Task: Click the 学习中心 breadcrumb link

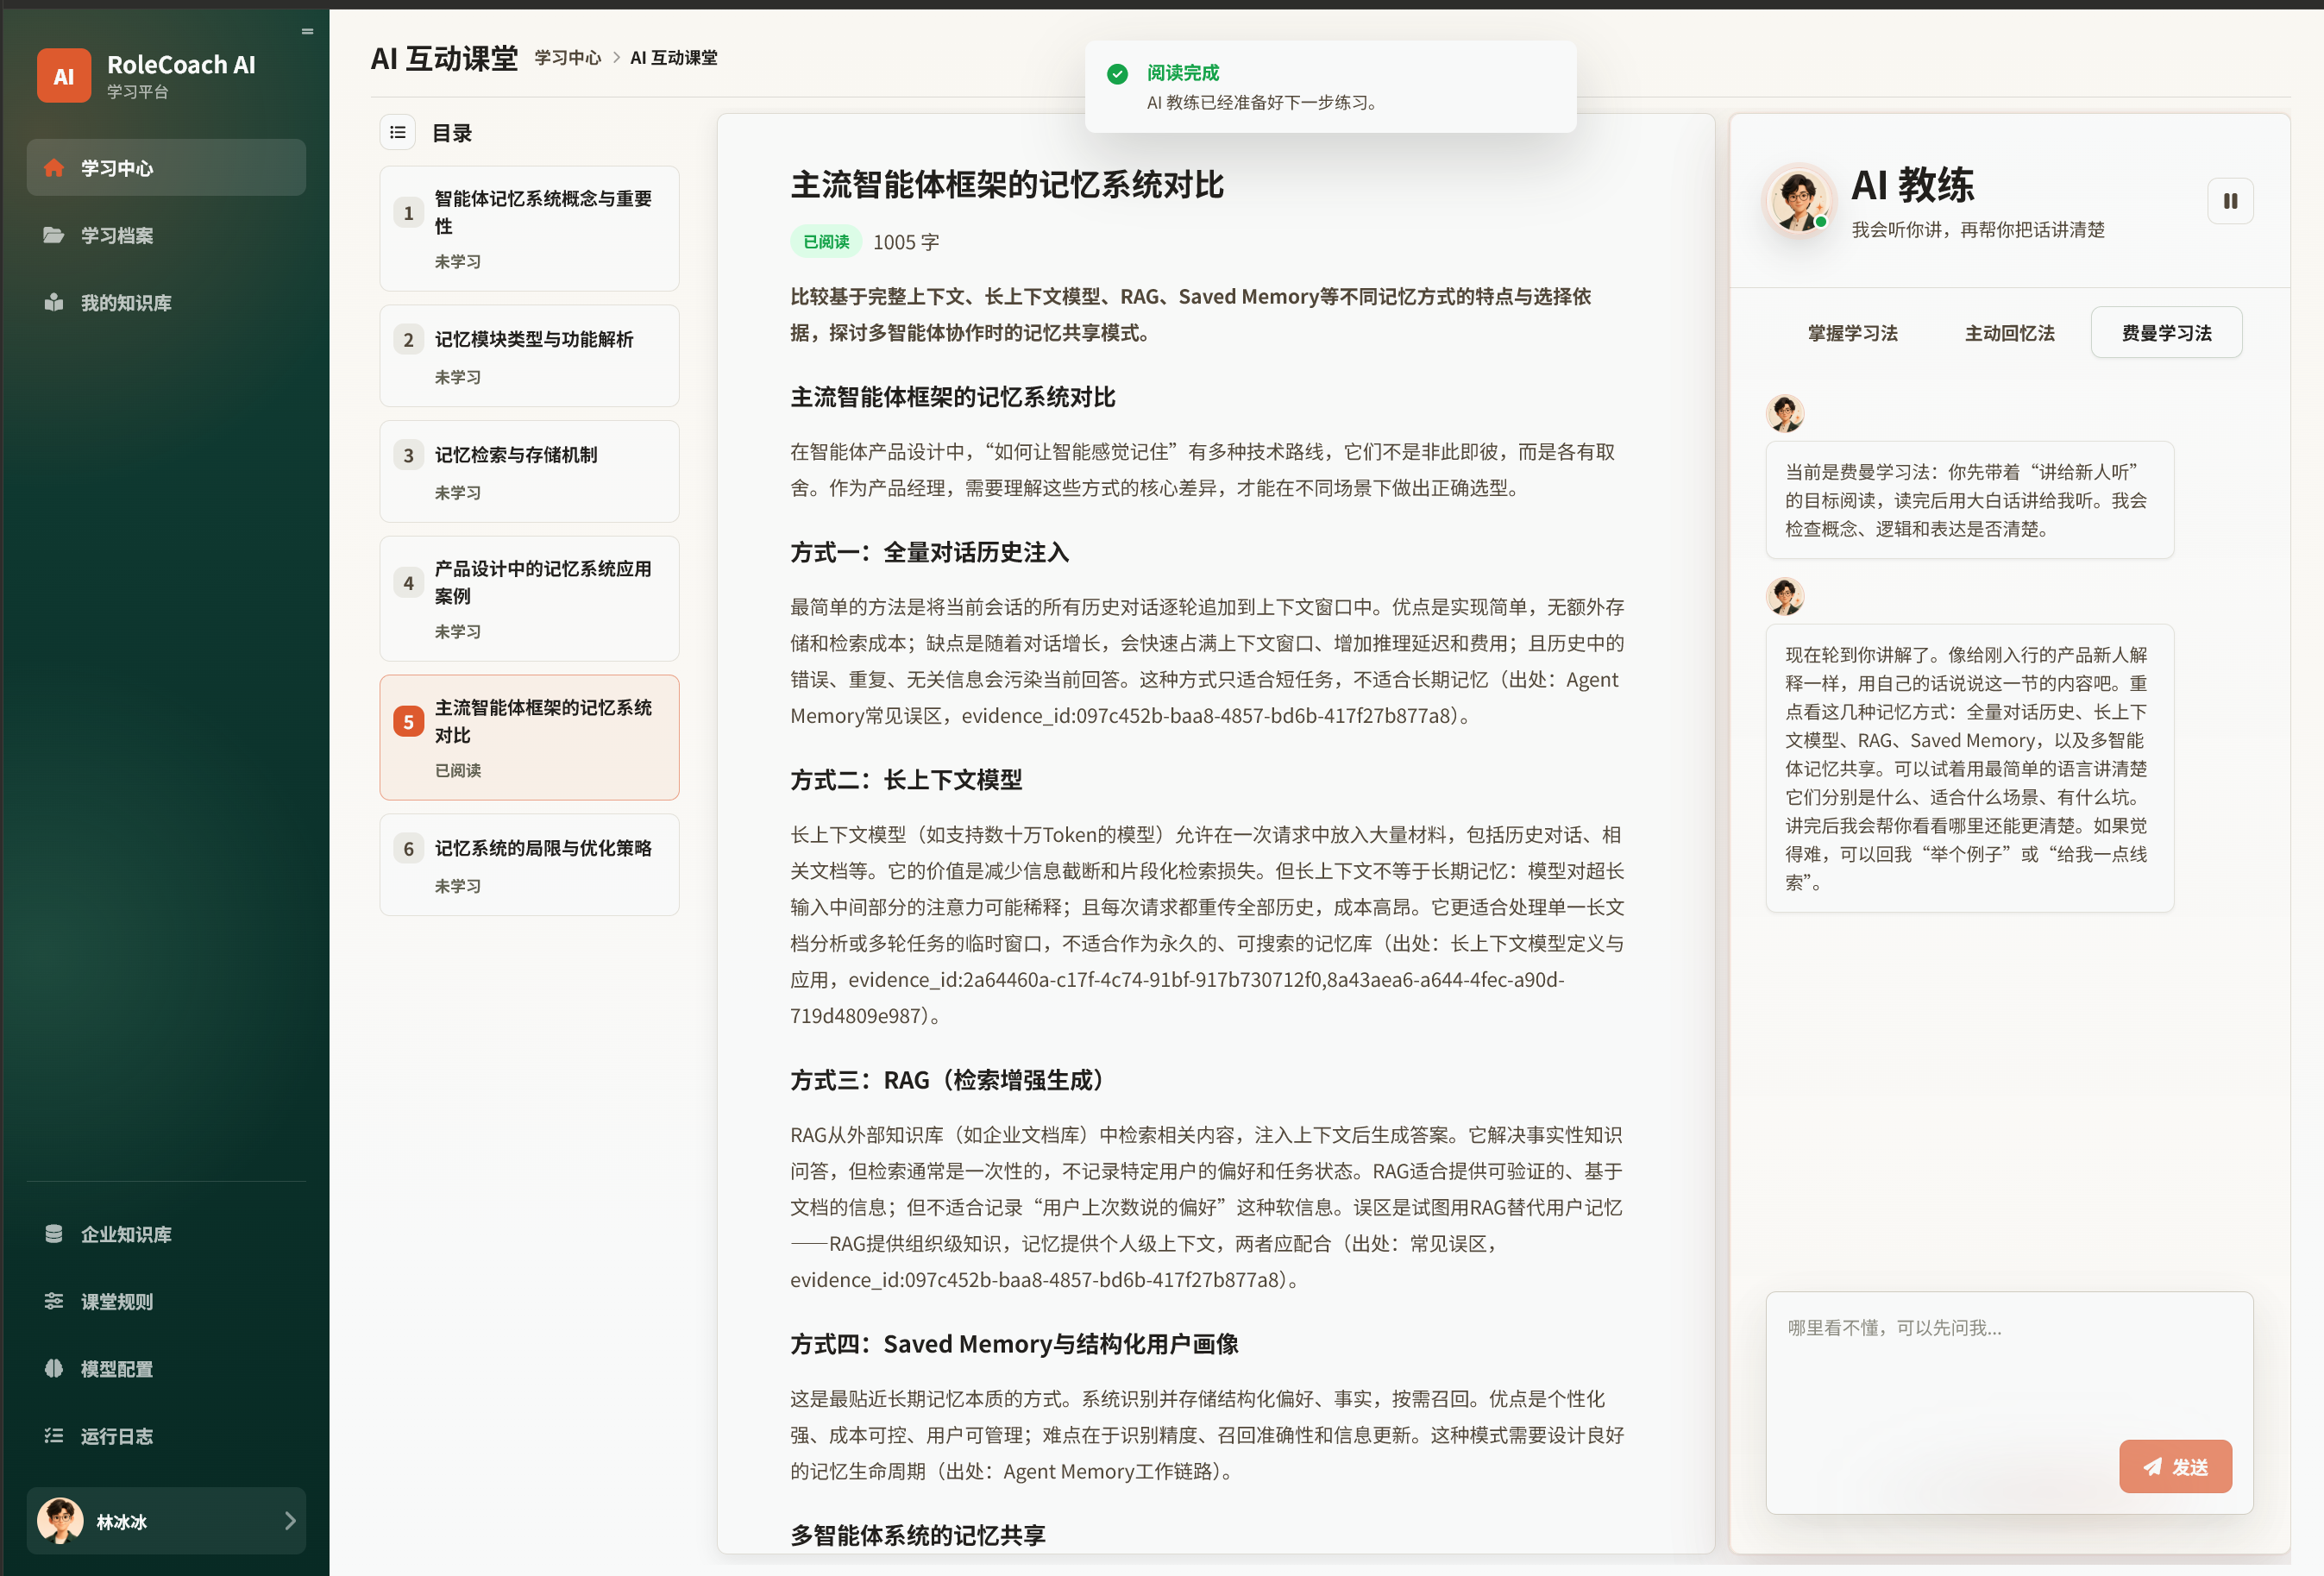Action: point(567,58)
